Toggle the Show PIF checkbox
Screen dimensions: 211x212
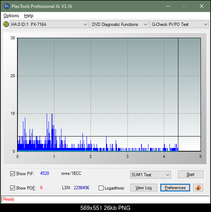click(13, 174)
